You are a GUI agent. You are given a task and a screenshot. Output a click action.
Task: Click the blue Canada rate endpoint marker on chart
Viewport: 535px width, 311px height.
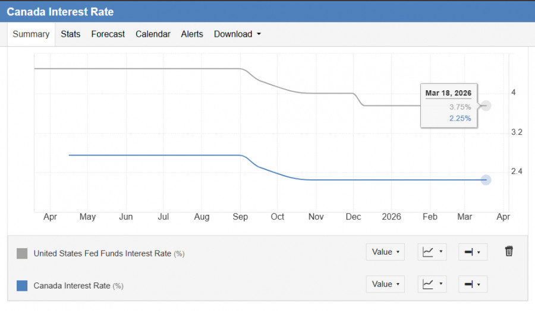coord(486,180)
